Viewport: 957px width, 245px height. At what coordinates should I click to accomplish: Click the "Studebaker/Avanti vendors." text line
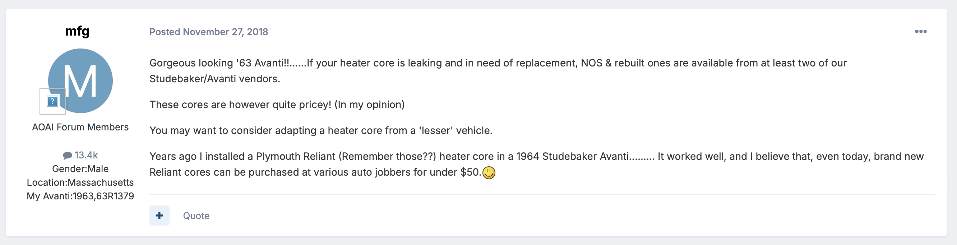click(215, 79)
